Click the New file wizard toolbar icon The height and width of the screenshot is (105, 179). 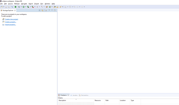pyautogui.click(x=2, y=7)
